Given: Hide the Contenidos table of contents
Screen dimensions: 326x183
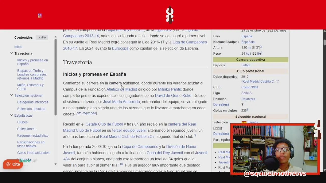Looking at the screenshot, I should [x=42, y=37].
